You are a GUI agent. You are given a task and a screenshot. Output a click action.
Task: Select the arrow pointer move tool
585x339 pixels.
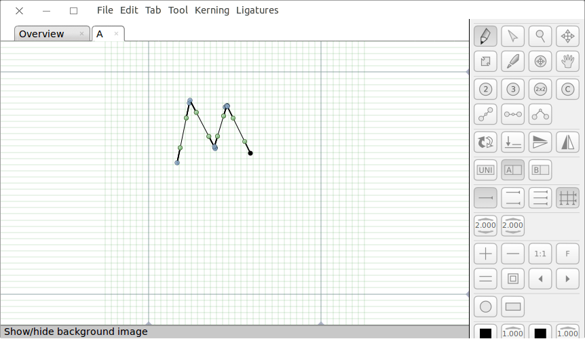(x=512, y=36)
